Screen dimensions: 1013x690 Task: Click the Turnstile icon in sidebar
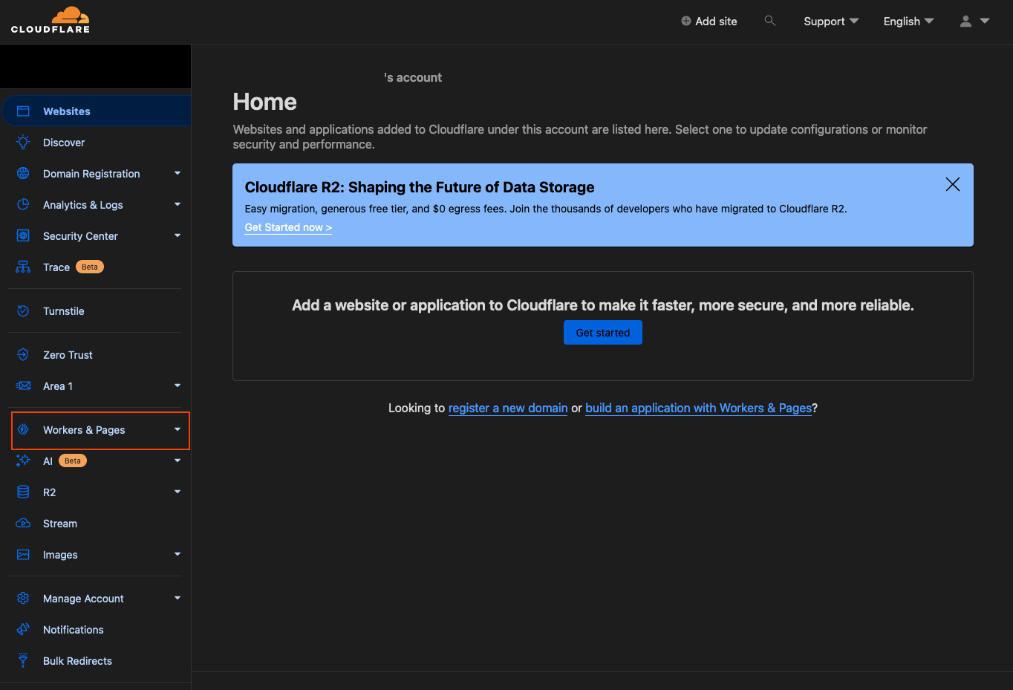[23, 311]
